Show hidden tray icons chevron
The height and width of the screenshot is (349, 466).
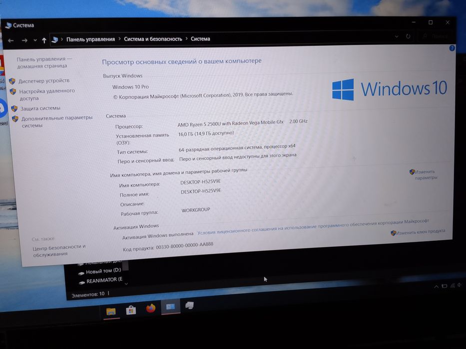(436, 286)
